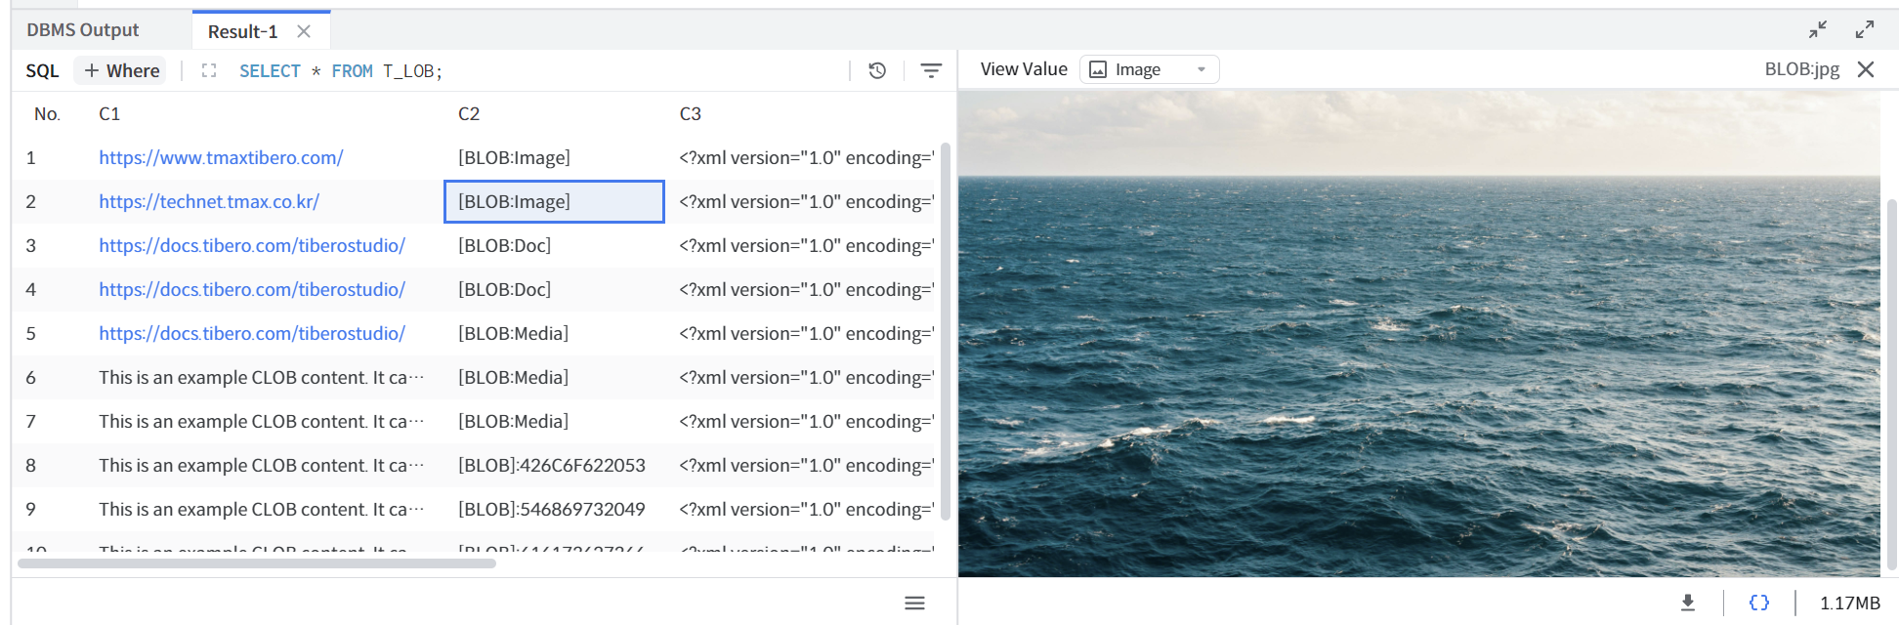The width and height of the screenshot is (1899, 625).
Task: Open the technet.tmax.co.kr link
Action: (209, 201)
